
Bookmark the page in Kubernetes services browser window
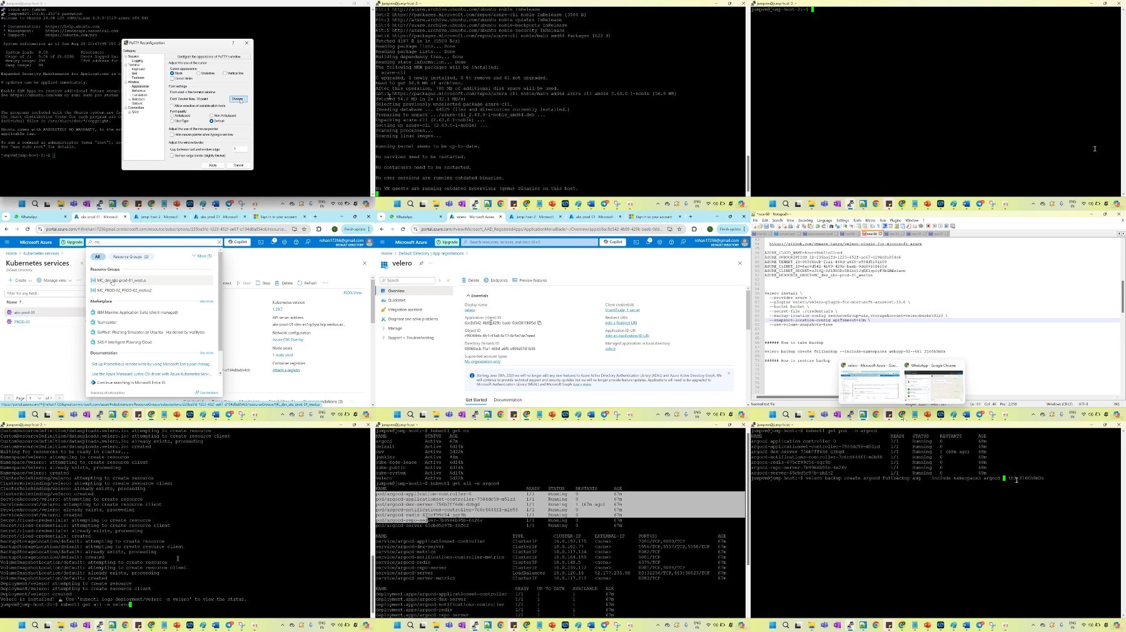(305, 229)
